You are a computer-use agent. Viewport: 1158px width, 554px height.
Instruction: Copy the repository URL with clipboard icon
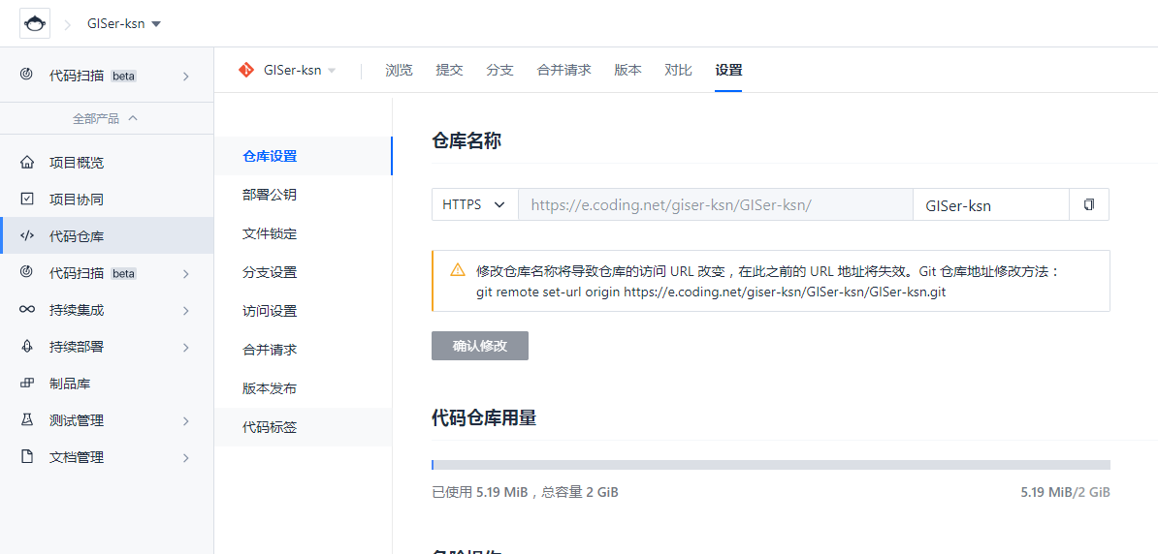point(1089,205)
